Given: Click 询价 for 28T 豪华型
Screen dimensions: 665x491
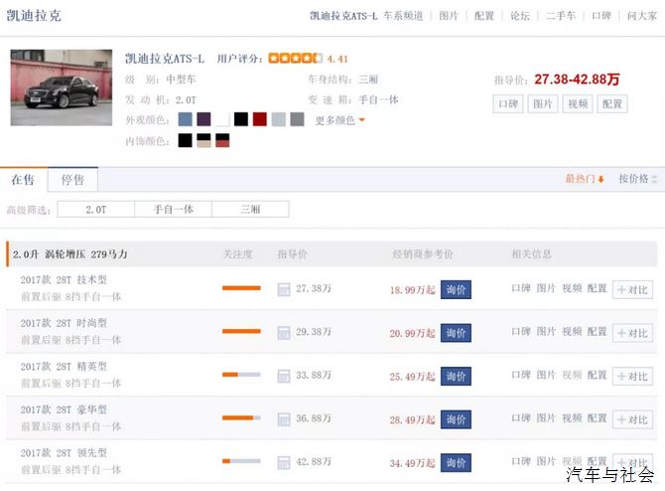Looking at the screenshot, I should tap(456, 419).
